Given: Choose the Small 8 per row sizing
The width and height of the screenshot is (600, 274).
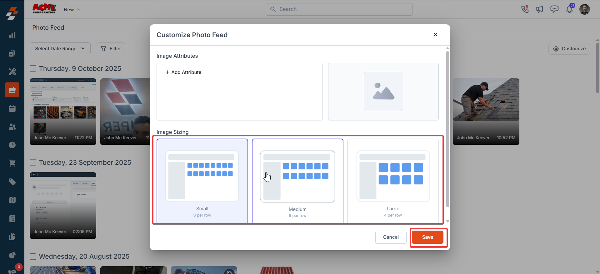Looking at the screenshot, I should [202, 181].
